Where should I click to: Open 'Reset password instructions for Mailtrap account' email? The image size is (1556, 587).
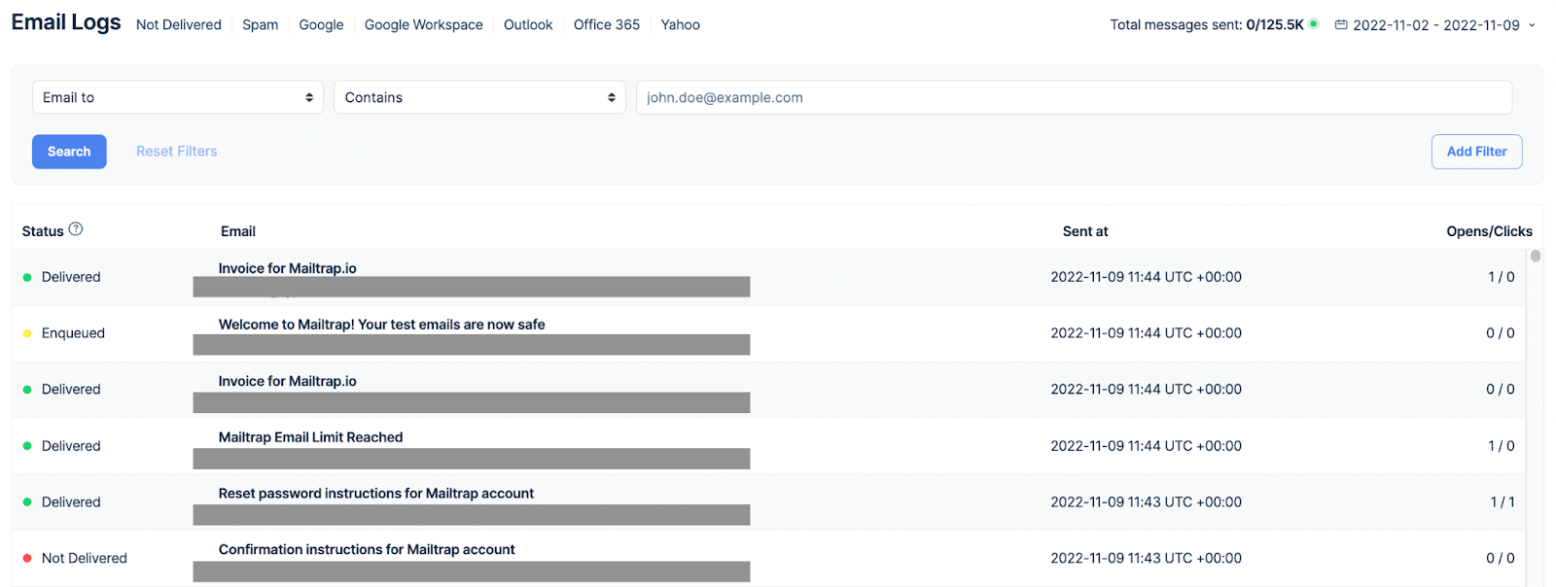coord(375,494)
